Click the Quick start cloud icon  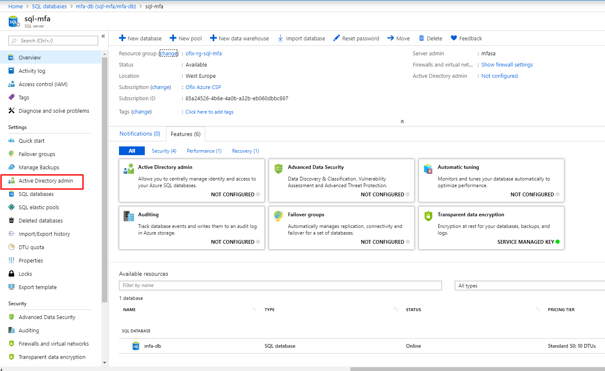[x=11, y=141]
